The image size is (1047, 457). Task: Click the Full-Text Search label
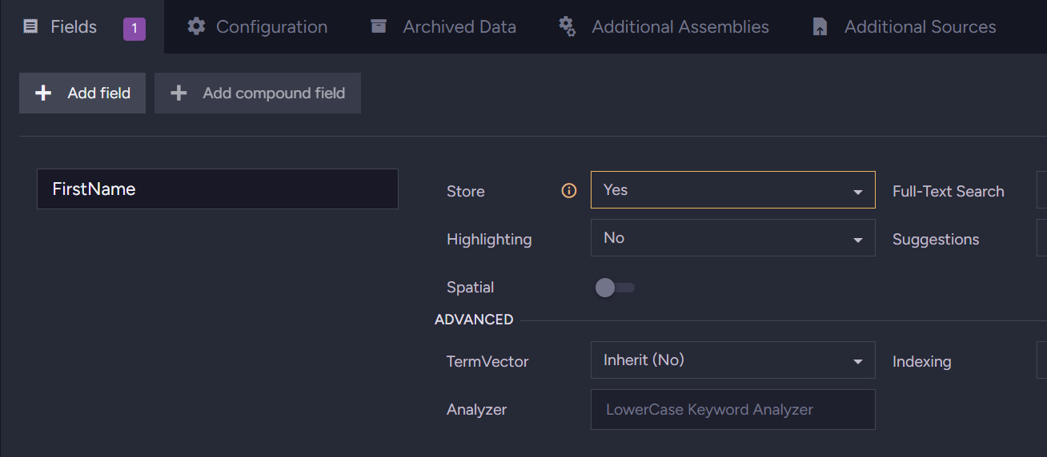(949, 192)
